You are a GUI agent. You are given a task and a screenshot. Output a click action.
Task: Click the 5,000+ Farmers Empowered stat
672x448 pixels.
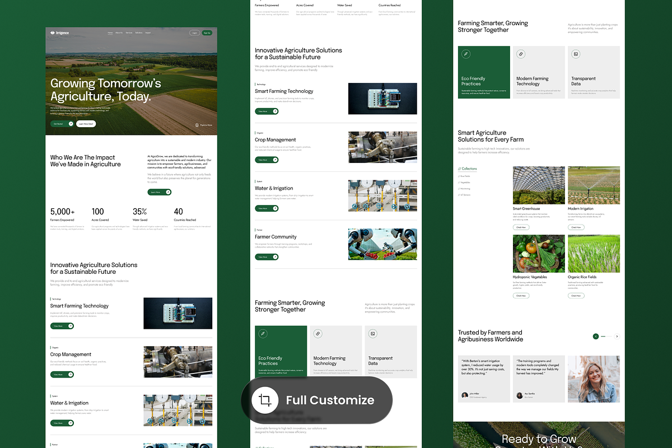68,219
